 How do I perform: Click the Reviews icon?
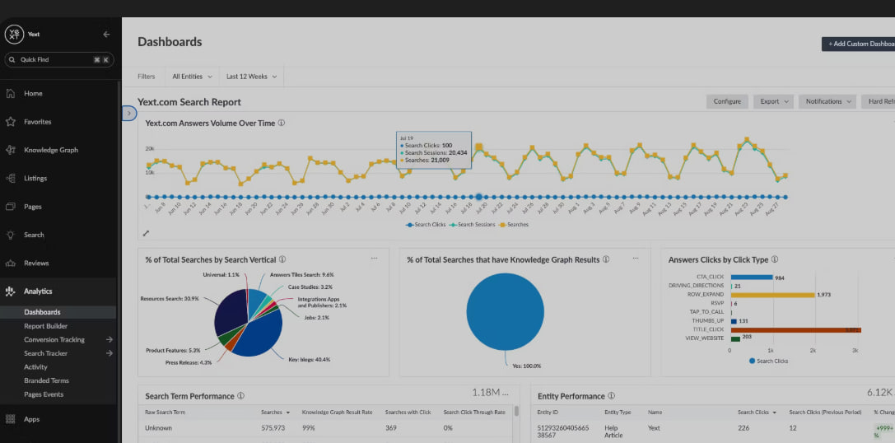coord(10,263)
